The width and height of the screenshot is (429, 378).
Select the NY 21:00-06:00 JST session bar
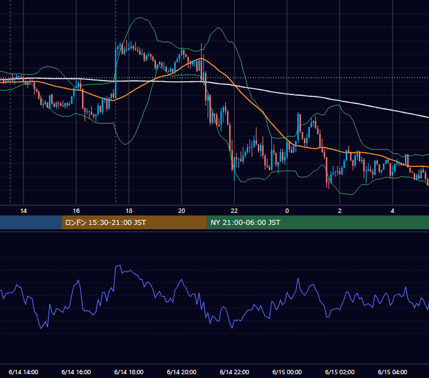click(317, 222)
